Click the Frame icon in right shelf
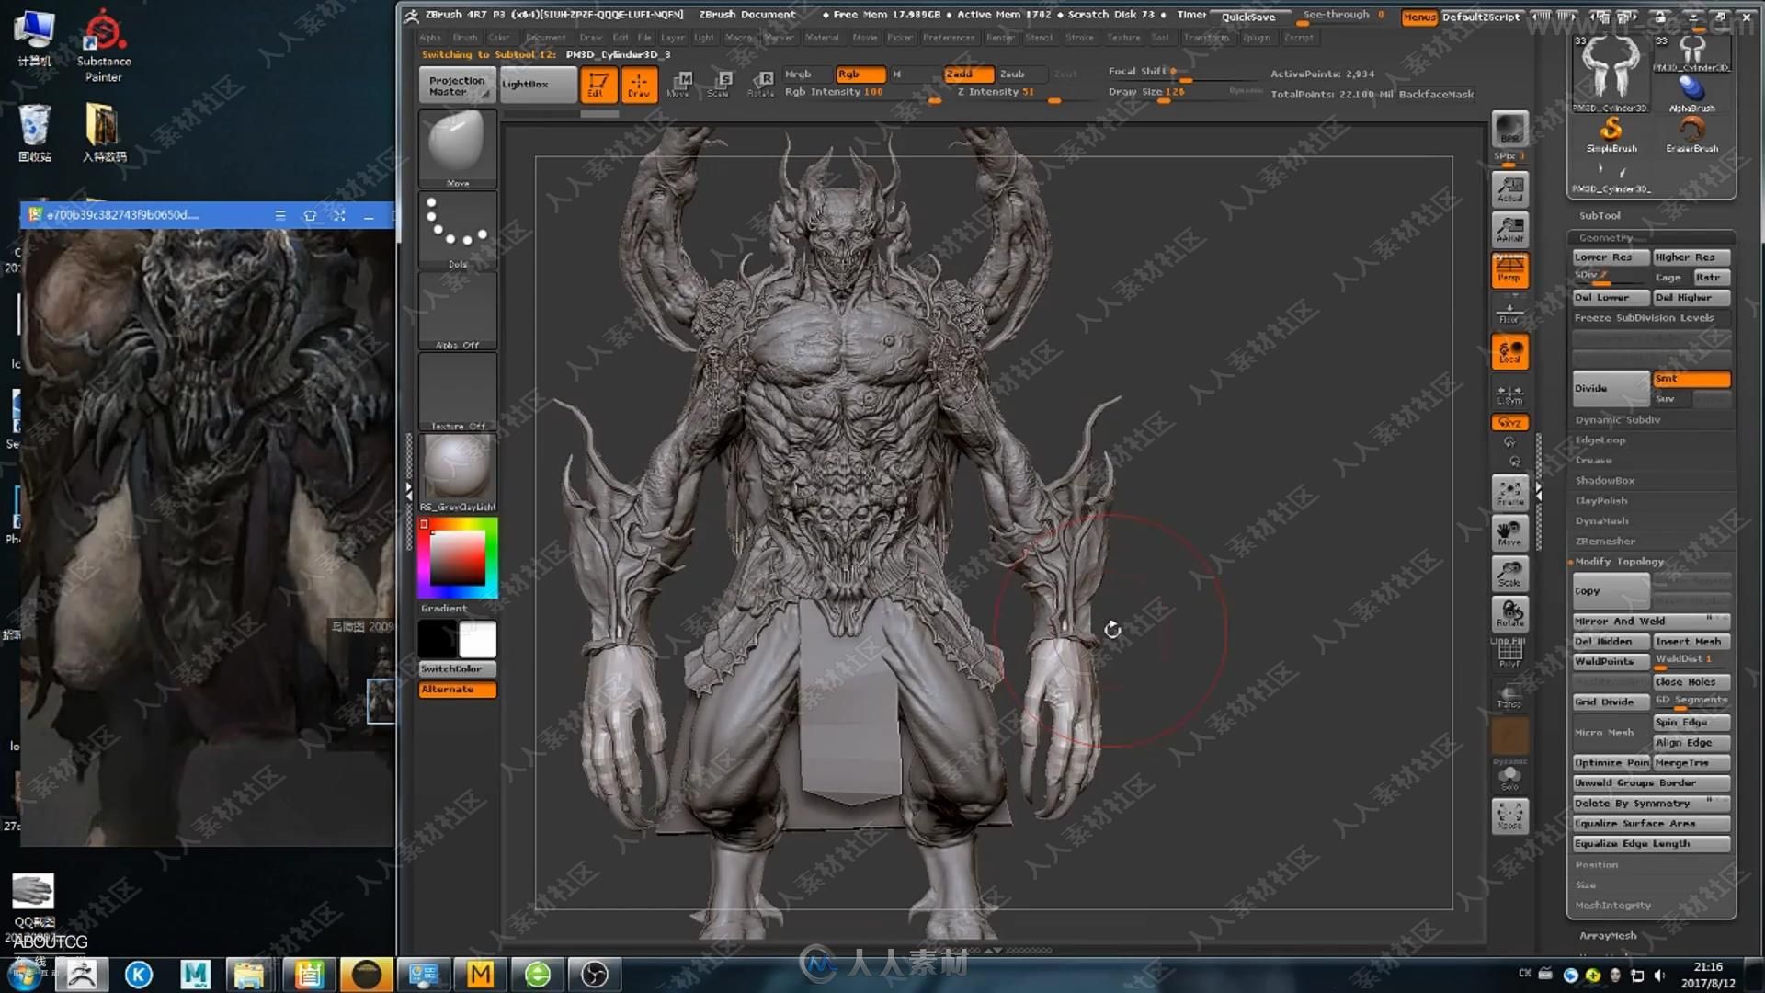The width and height of the screenshot is (1765, 993). (1509, 494)
